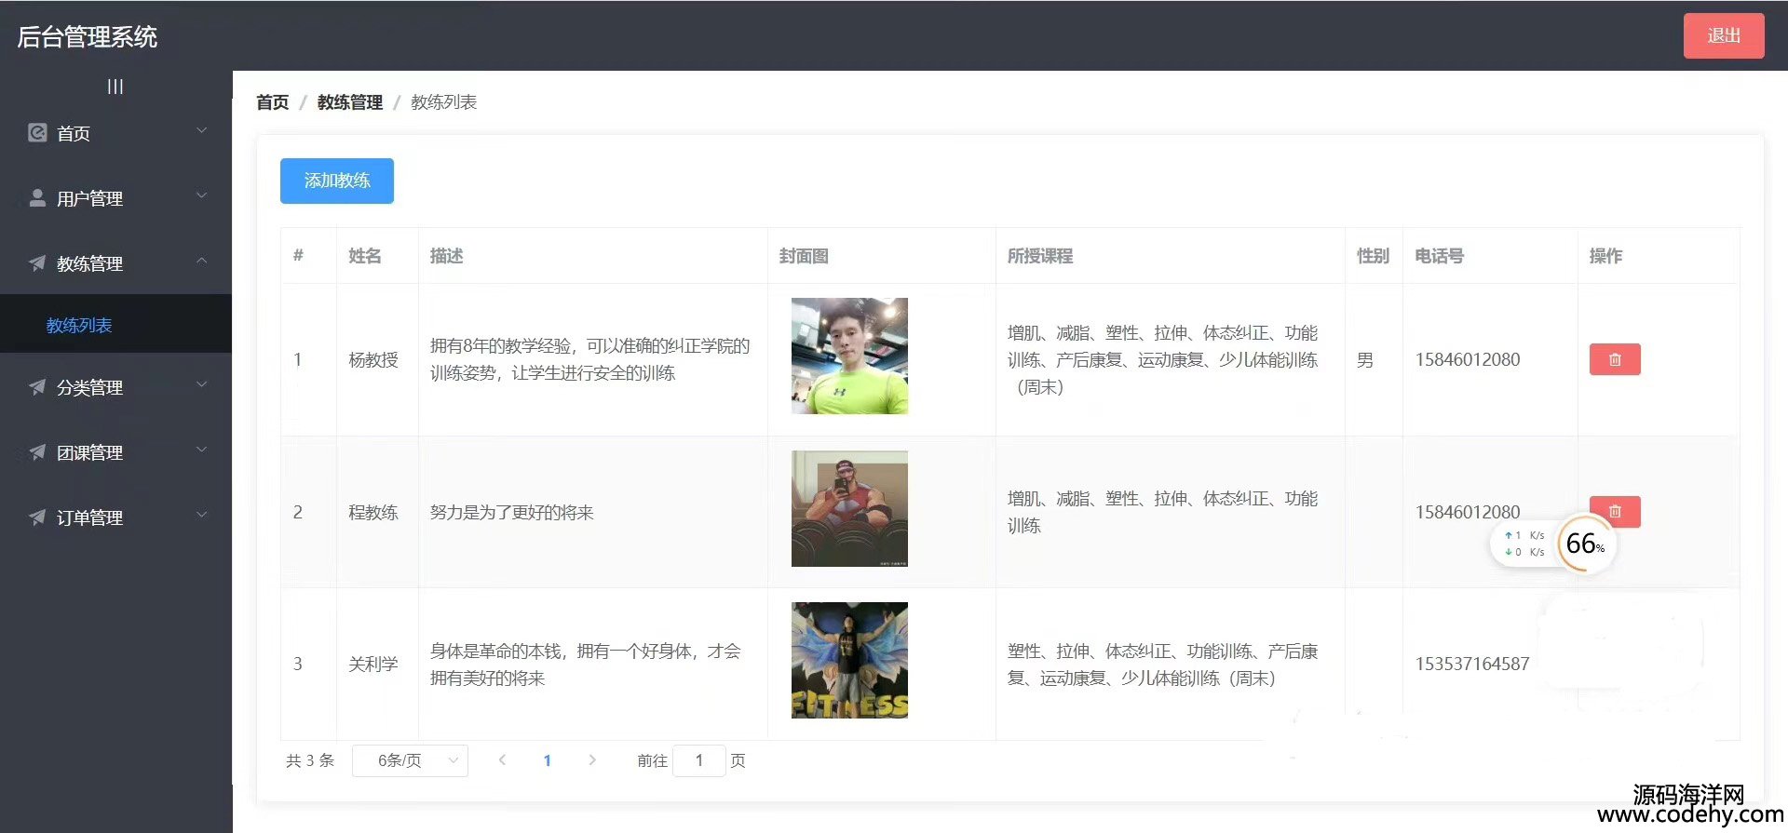Viewport: 1788px width, 833px height.
Task: Click the 订单管理 paper-plane icon
Action: 37,517
